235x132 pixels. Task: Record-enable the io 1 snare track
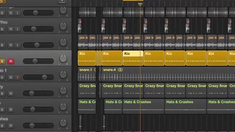pos(11,77)
